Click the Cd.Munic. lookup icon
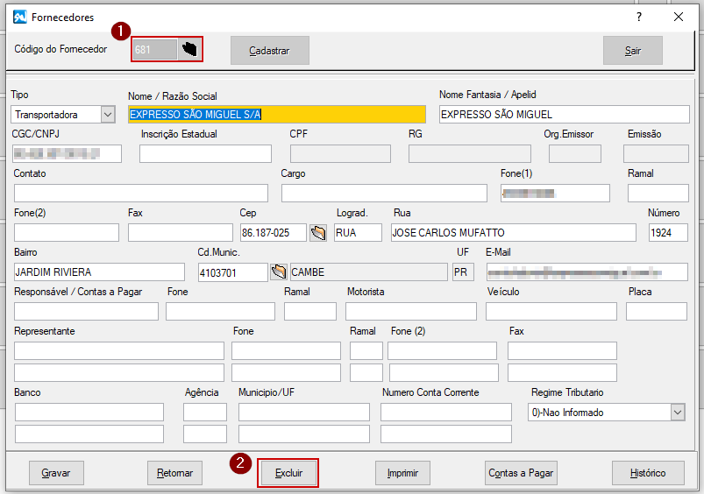 [279, 272]
